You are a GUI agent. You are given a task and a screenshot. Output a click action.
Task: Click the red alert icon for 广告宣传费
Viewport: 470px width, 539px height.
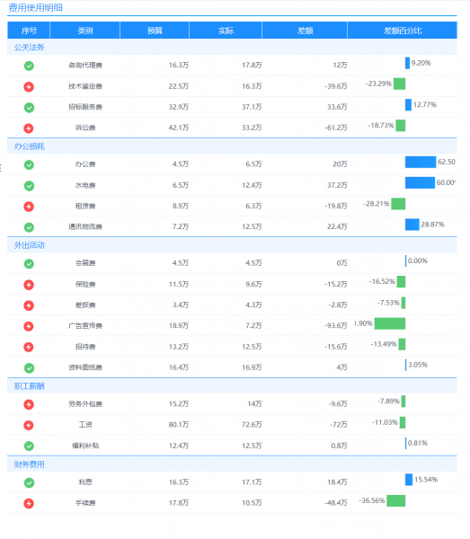tap(29, 326)
